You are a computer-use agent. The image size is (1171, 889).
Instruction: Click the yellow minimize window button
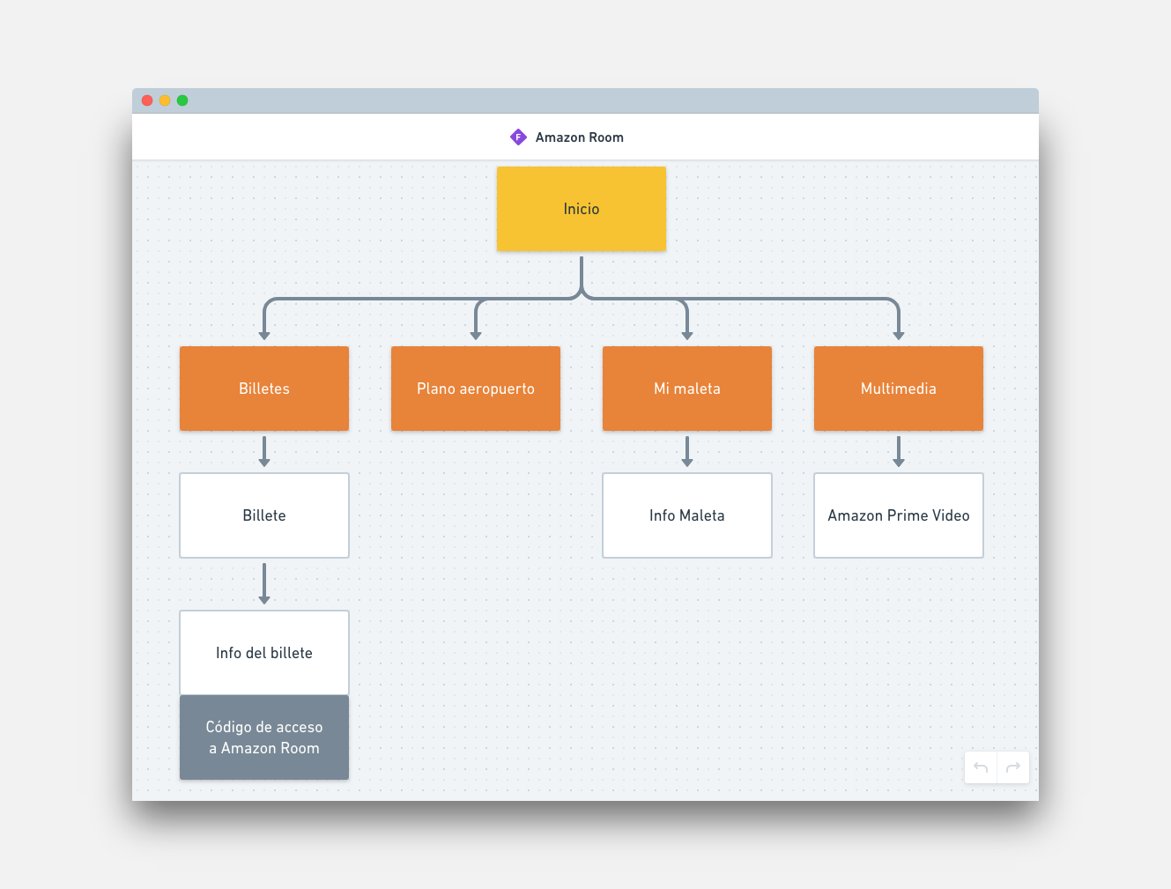pos(165,100)
